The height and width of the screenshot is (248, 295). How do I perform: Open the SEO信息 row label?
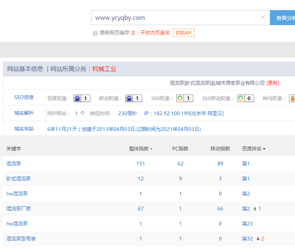click(x=24, y=97)
